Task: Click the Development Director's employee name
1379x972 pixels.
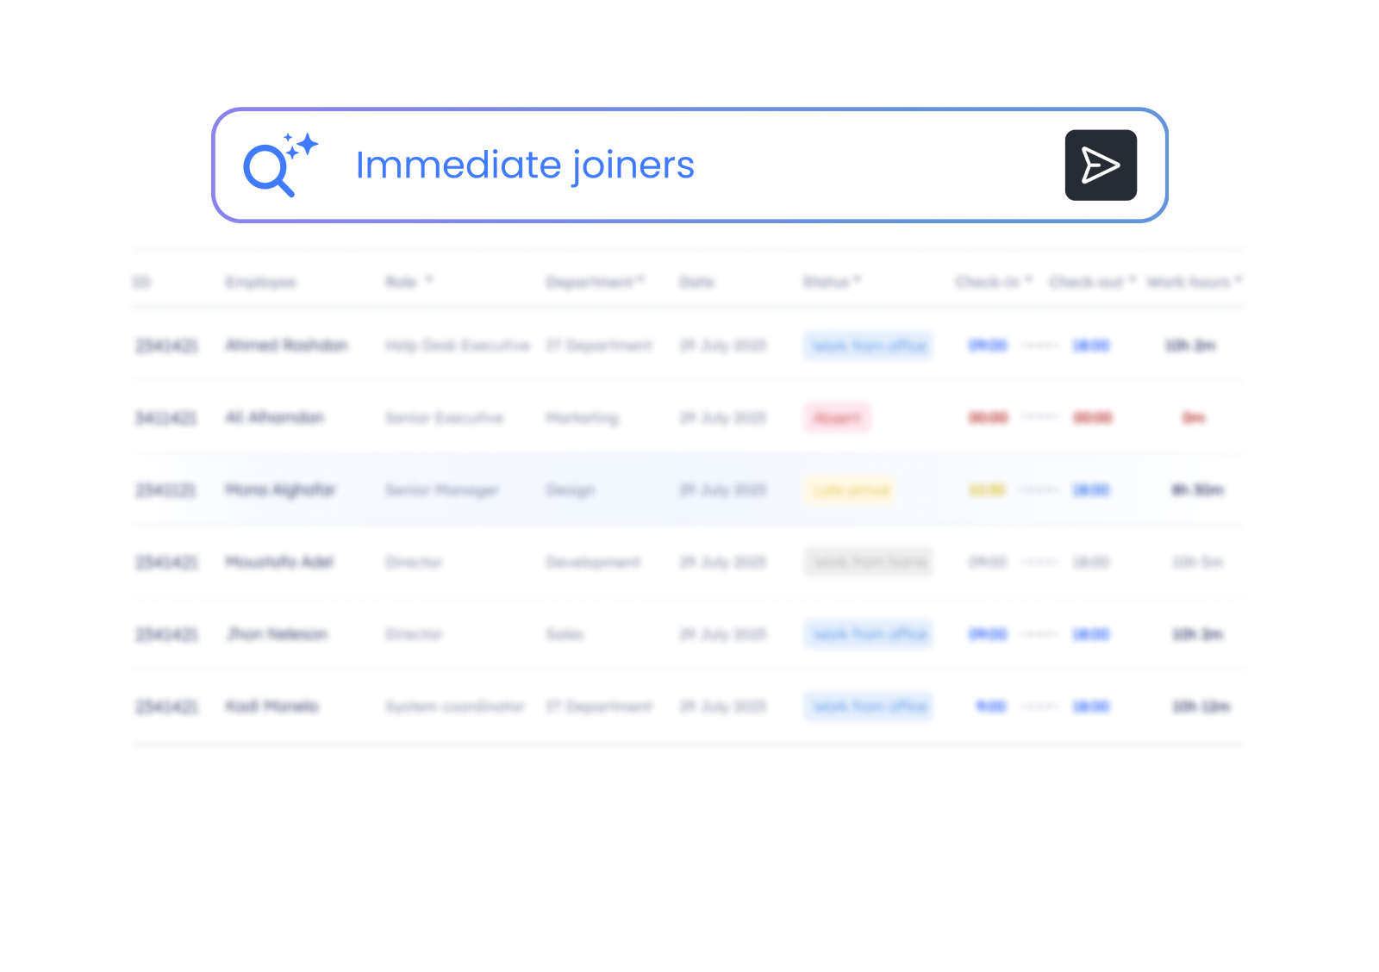Action: 279,563
